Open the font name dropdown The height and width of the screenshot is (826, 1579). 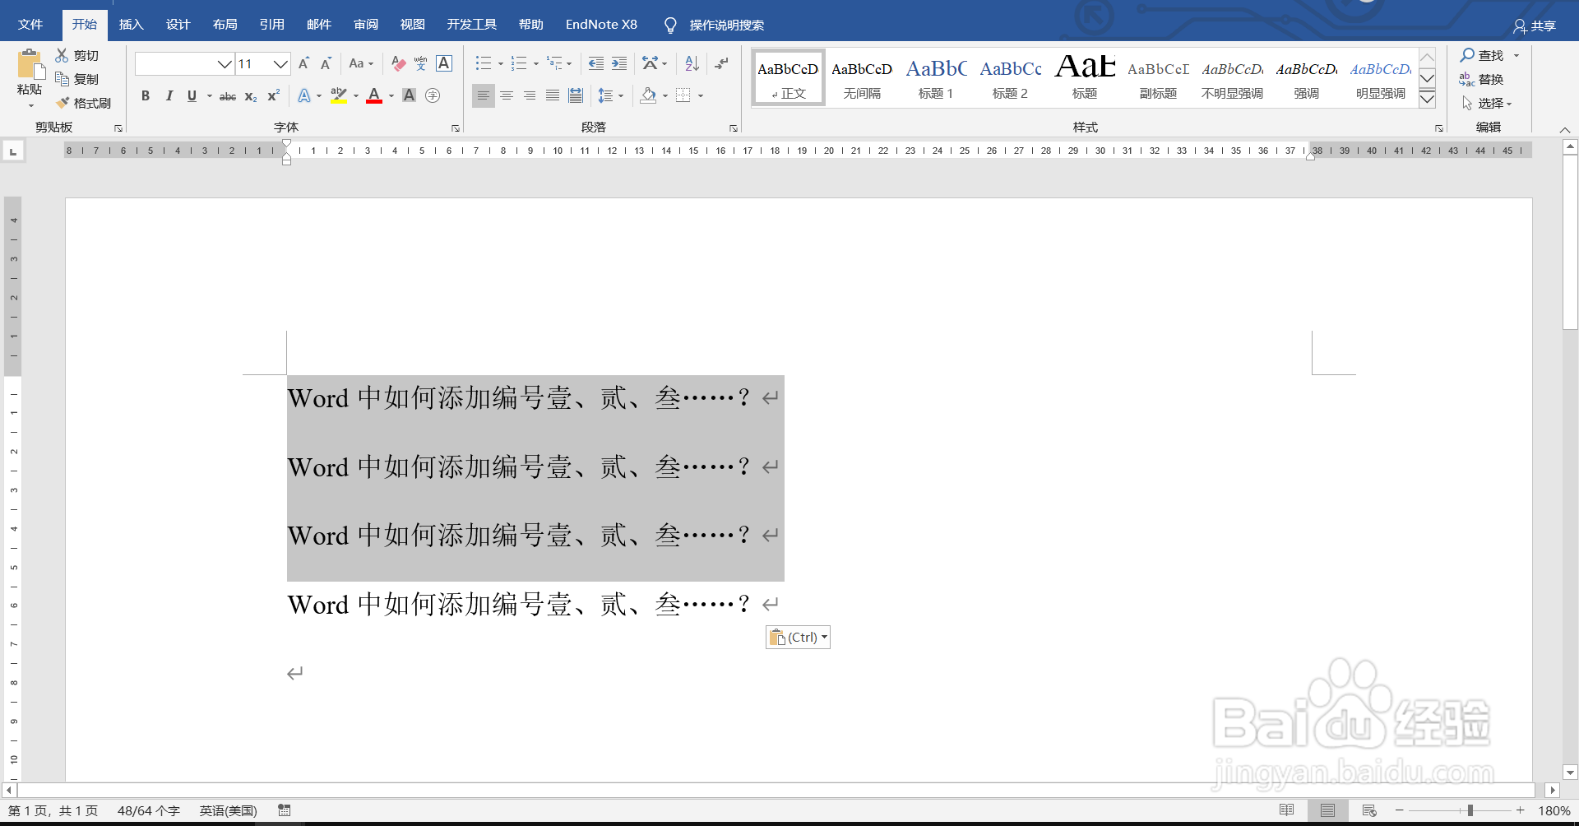[x=225, y=63]
